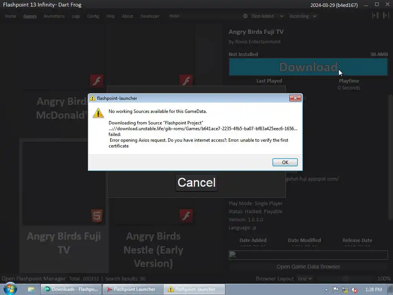Screen dimensions: 393x295
Task: Click the Playtime 0 Seconds value
Action: point(348,88)
